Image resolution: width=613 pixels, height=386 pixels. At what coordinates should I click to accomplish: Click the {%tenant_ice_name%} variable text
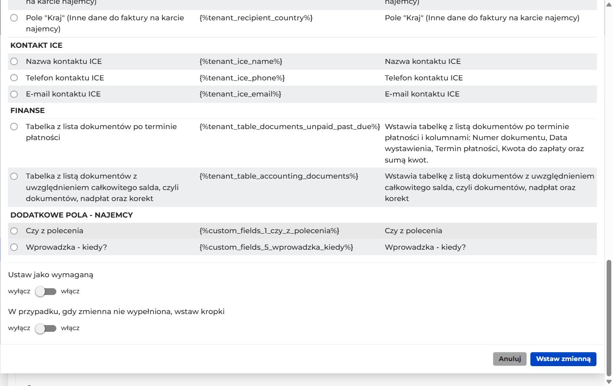(x=241, y=61)
